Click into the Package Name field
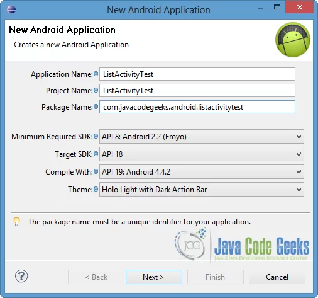The height and width of the screenshot is (298, 318). point(197,107)
